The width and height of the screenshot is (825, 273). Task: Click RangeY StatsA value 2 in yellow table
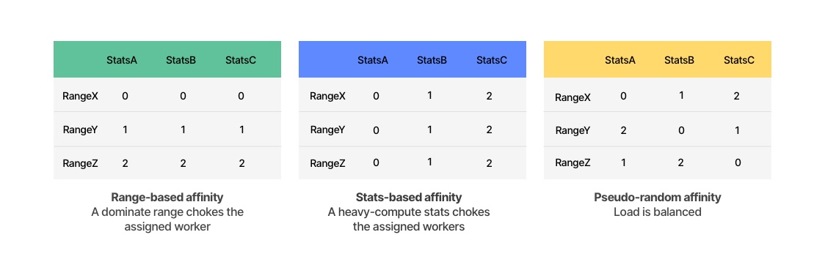tap(623, 130)
